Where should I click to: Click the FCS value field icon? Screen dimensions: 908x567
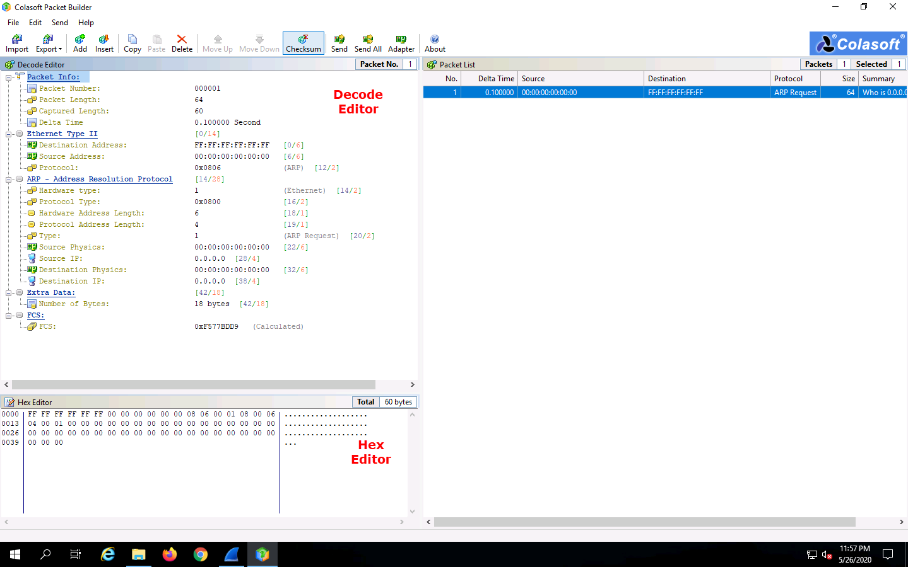coord(32,326)
